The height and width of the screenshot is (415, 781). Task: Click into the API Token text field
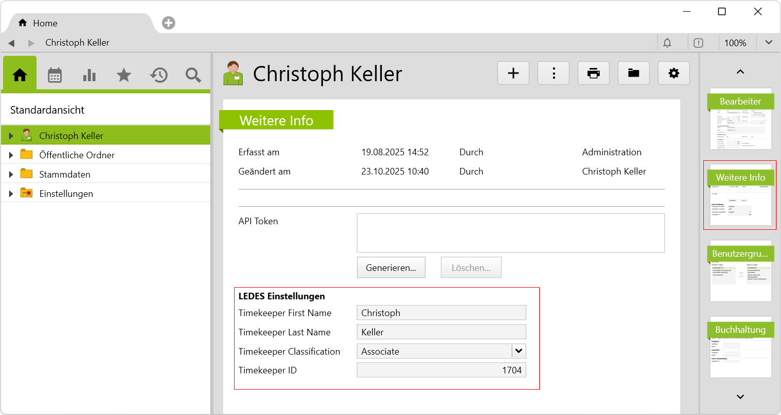(510, 233)
